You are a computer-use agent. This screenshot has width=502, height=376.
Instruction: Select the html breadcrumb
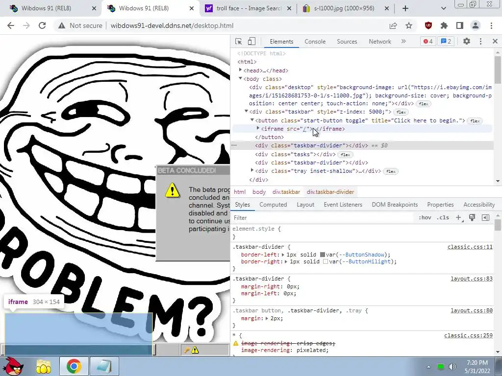[239, 192]
